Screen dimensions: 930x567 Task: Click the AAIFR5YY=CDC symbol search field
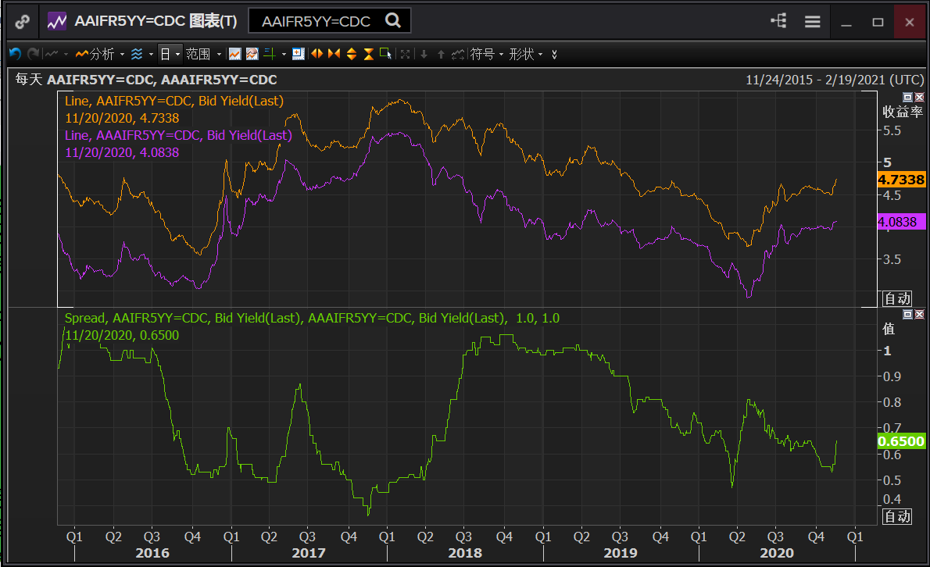(x=329, y=21)
